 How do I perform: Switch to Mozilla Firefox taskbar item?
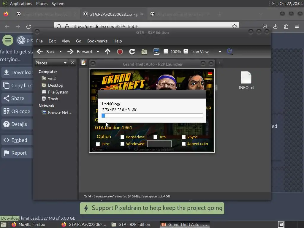point(28,224)
